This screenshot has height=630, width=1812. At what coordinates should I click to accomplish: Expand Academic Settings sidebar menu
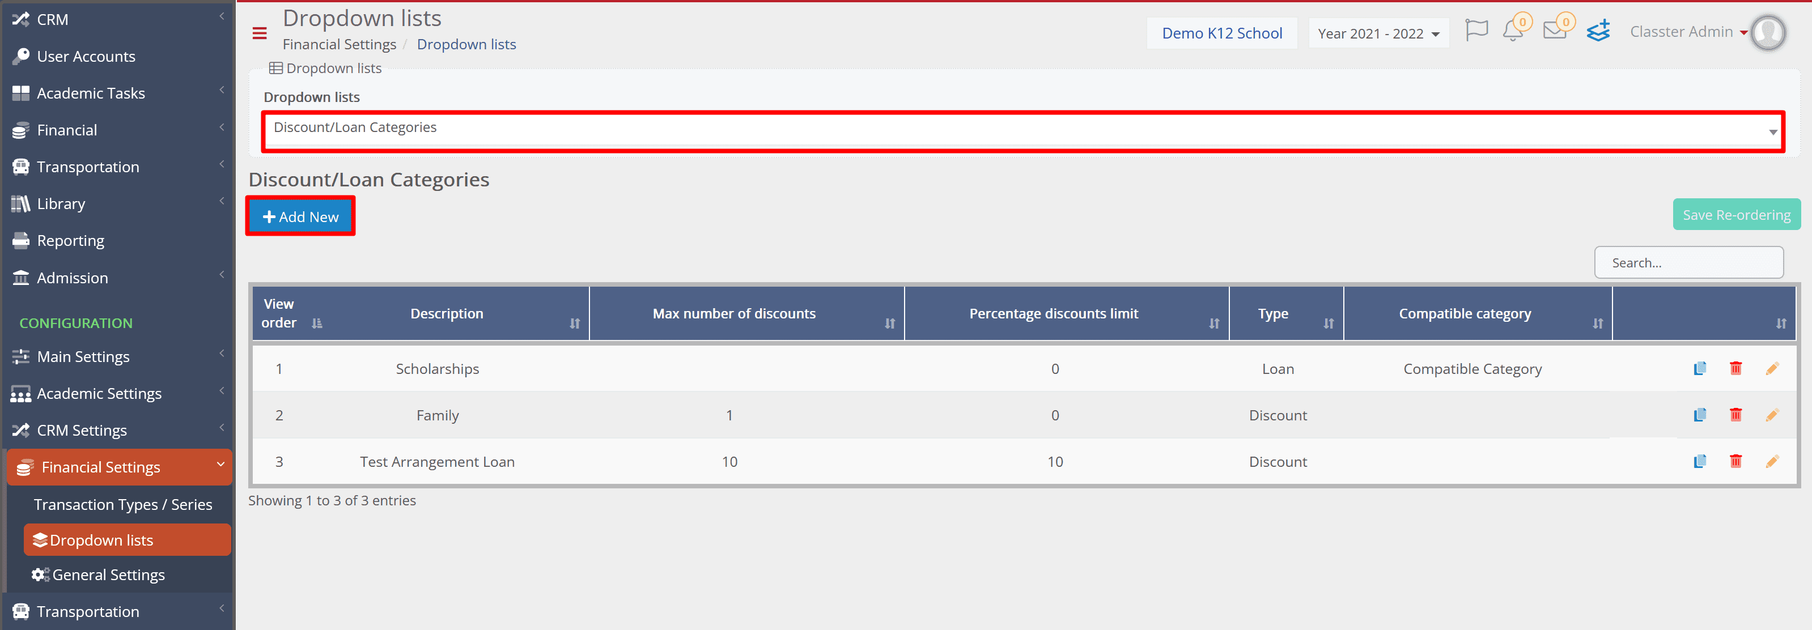116,393
